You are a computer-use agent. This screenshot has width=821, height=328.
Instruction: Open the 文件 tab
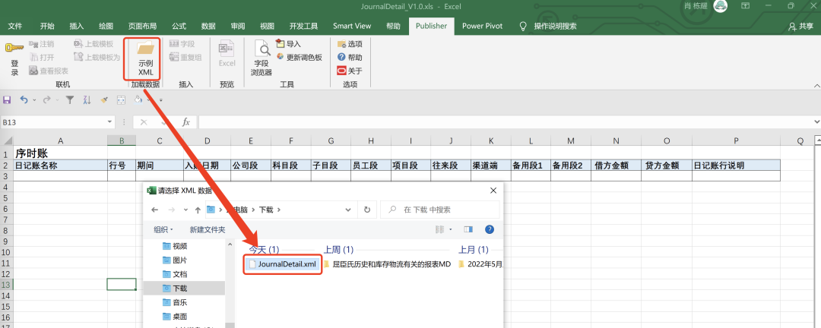coord(15,26)
